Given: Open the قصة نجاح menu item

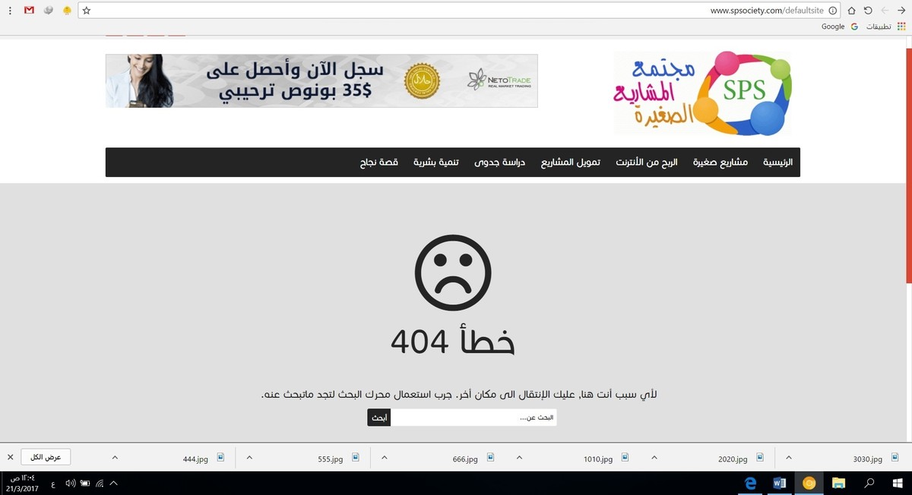Looking at the screenshot, I should [x=379, y=162].
